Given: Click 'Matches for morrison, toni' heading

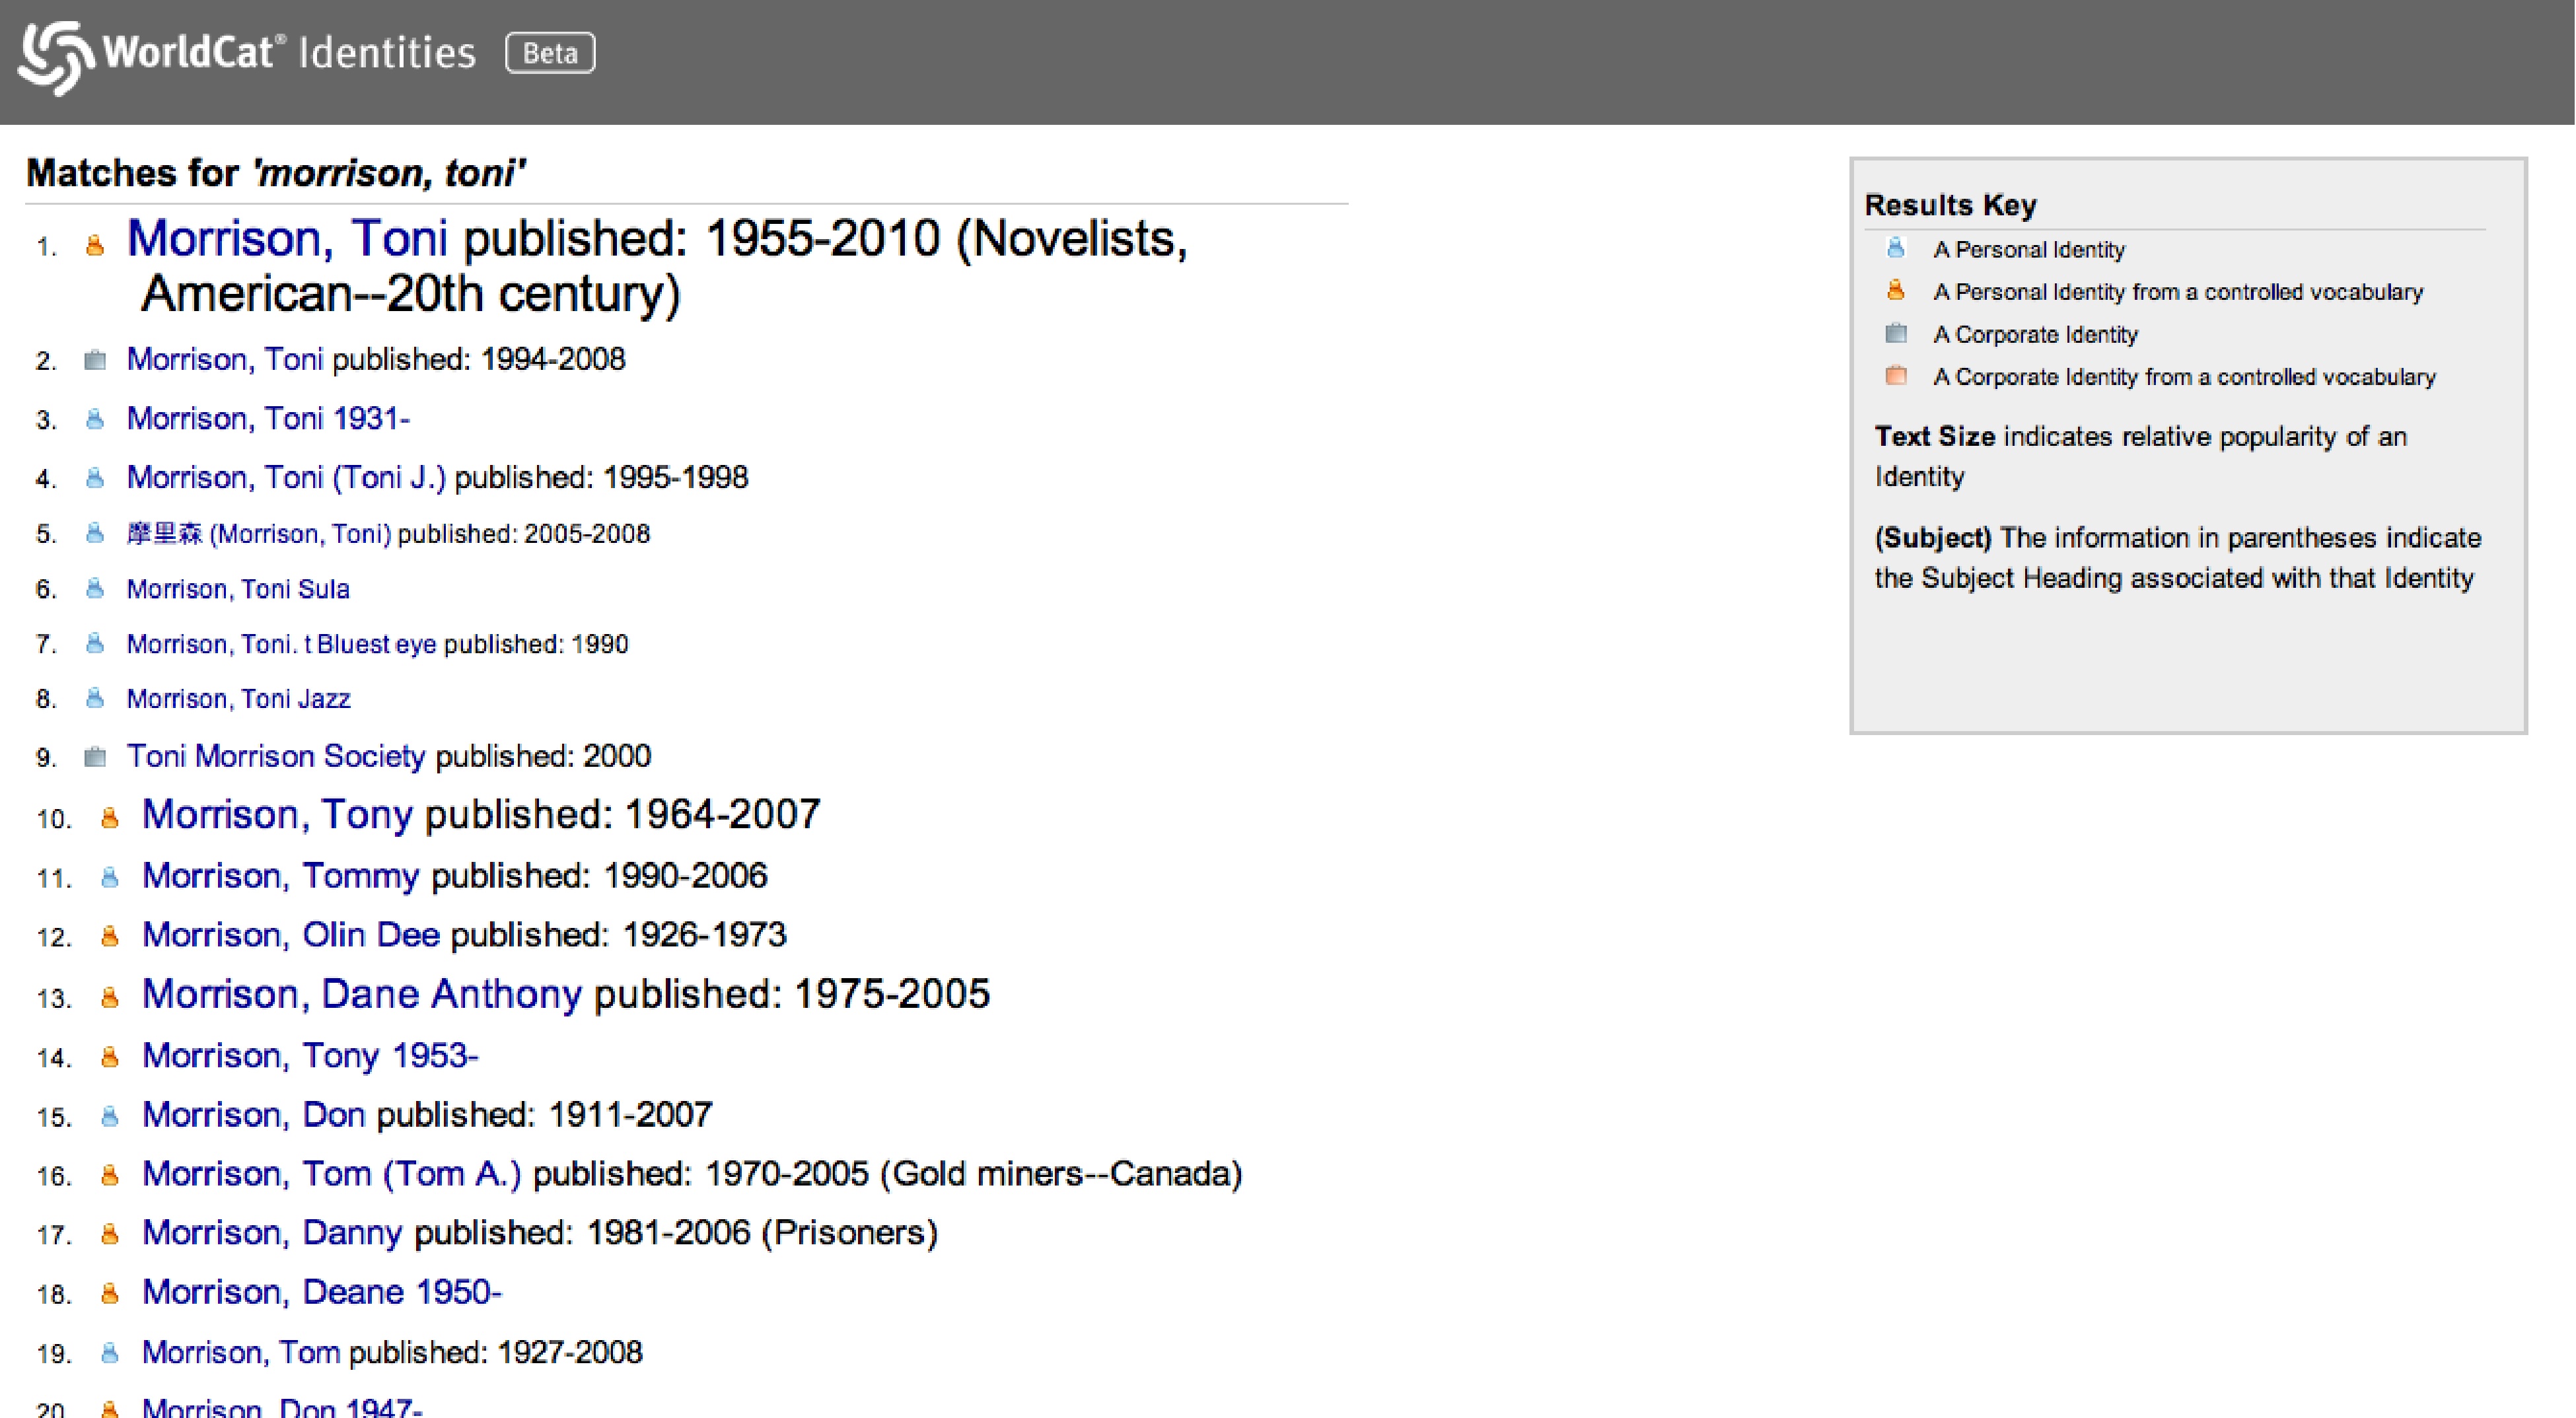Looking at the screenshot, I should tap(276, 173).
